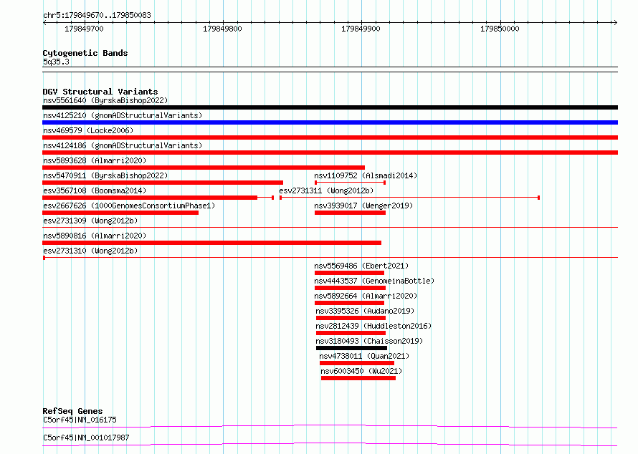The width and height of the screenshot is (638, 454).
Task: Select the thin esv2731311 variant line
Action: [410, 198]
